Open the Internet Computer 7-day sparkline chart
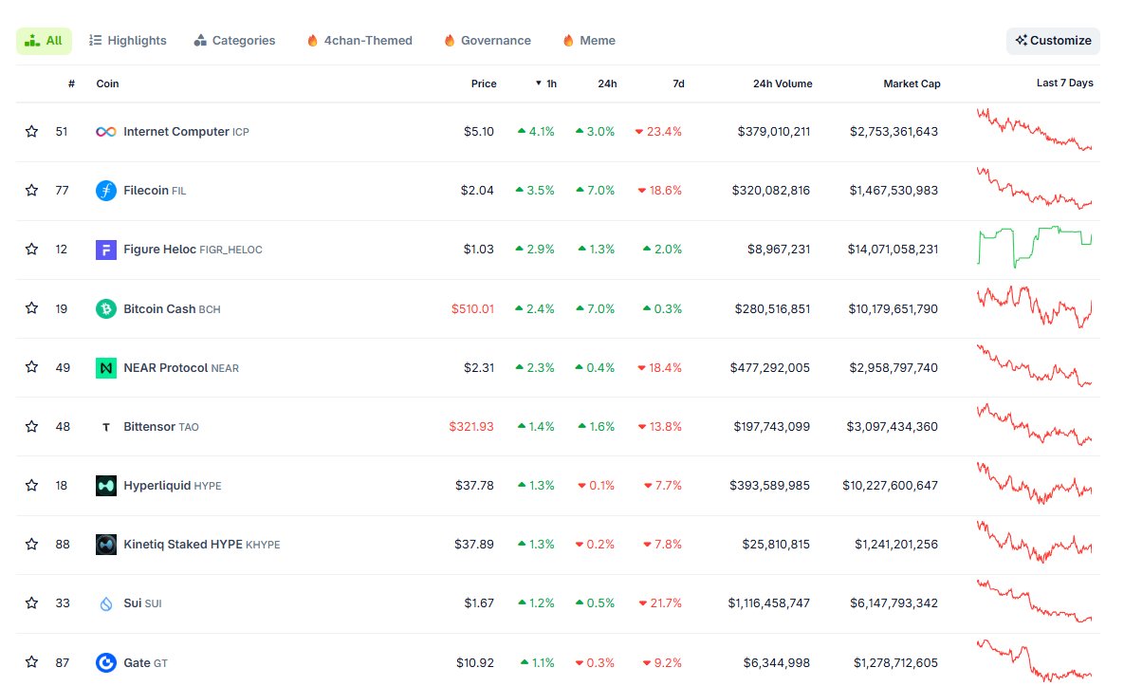The image size is (1124, 686). pos(1035,129)
